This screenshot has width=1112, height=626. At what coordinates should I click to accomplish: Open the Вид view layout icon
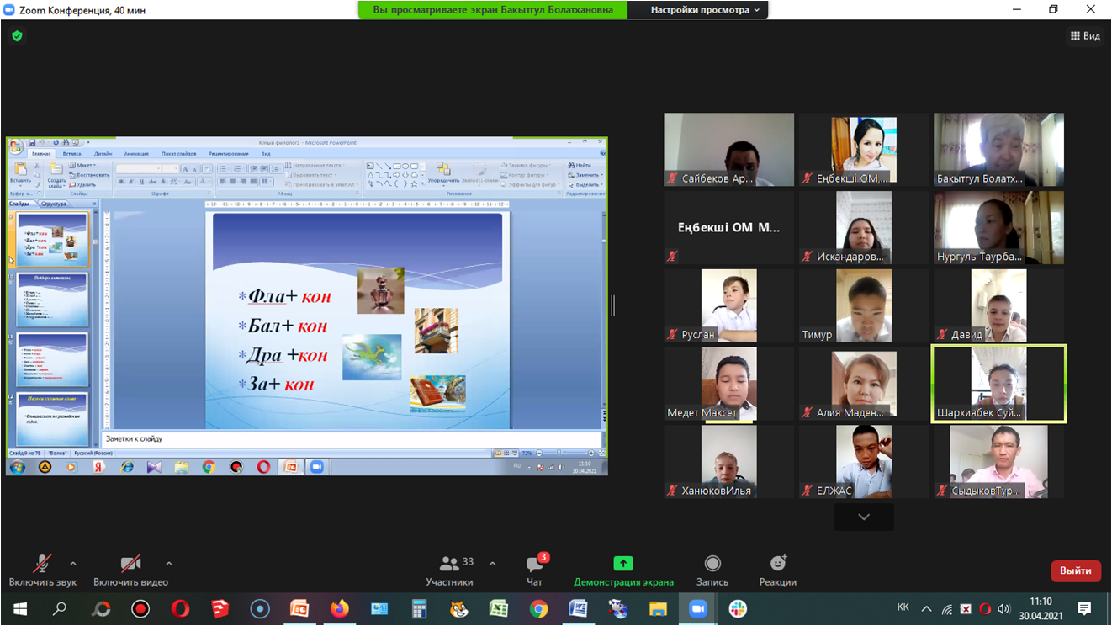coord(1085,36)
